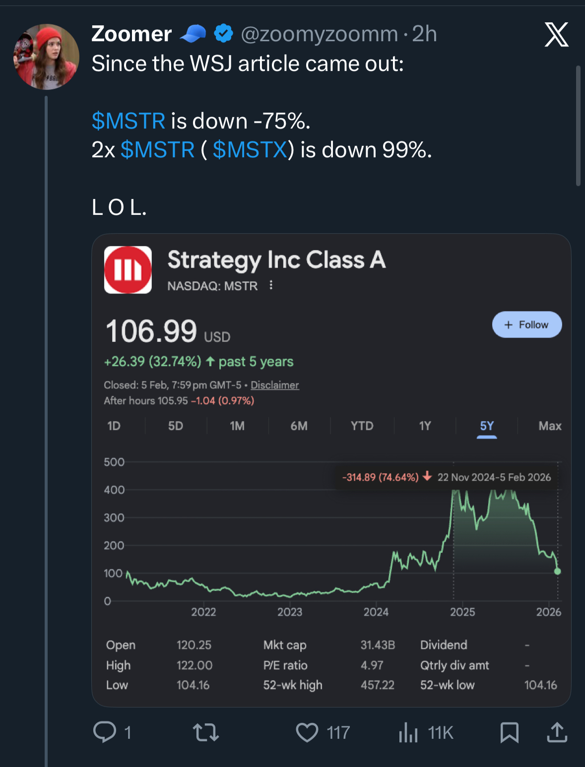Select the YTD chart tab

pyautogui.click(x=362, y=426)
